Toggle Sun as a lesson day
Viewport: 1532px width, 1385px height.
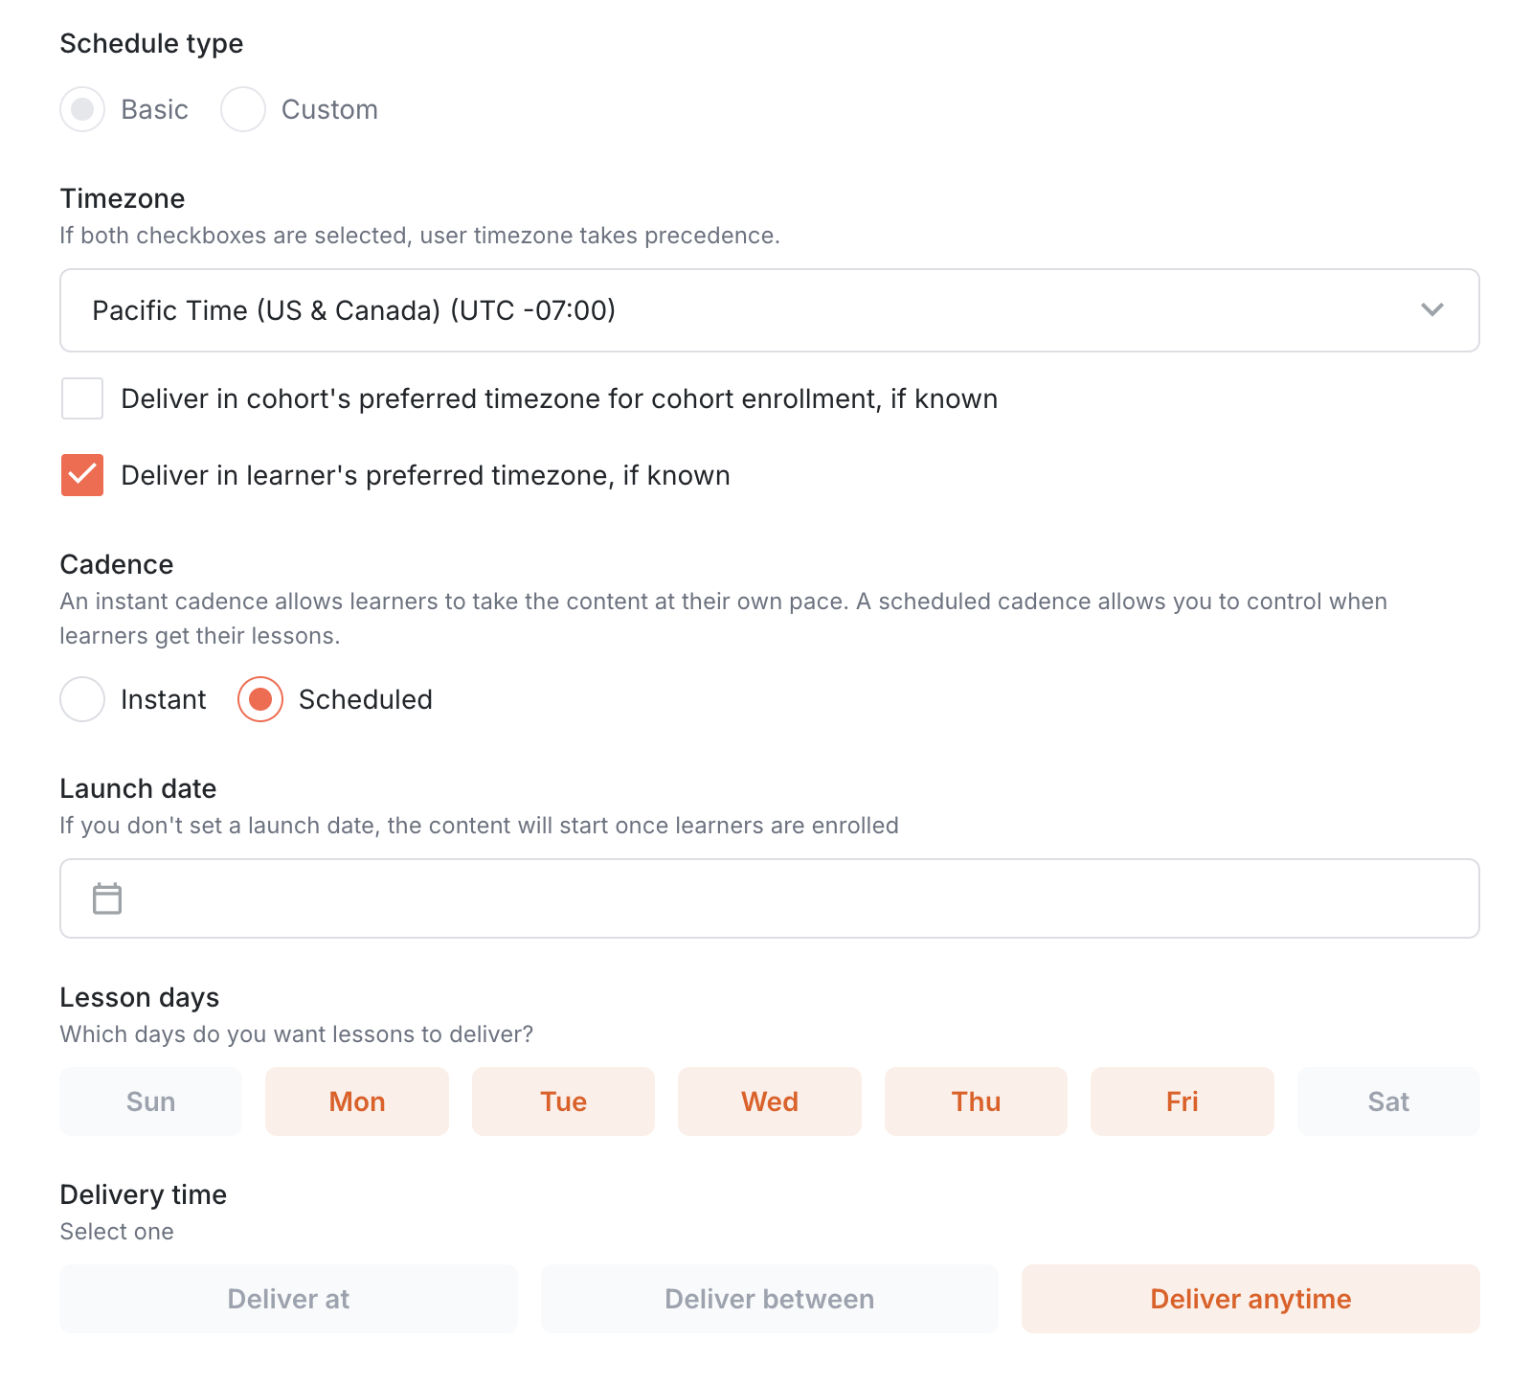click(x=151, y=1101)
